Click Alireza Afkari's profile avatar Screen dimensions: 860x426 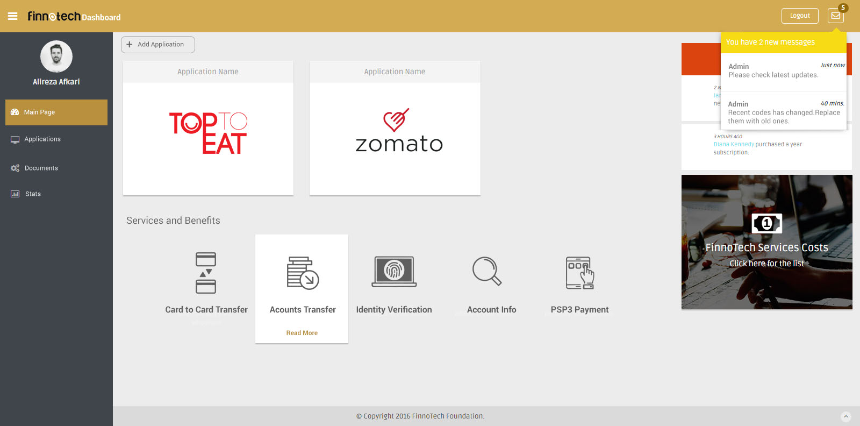click(x=56, y=56)
